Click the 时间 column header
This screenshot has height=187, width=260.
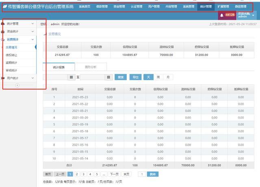tap(80, 89)
